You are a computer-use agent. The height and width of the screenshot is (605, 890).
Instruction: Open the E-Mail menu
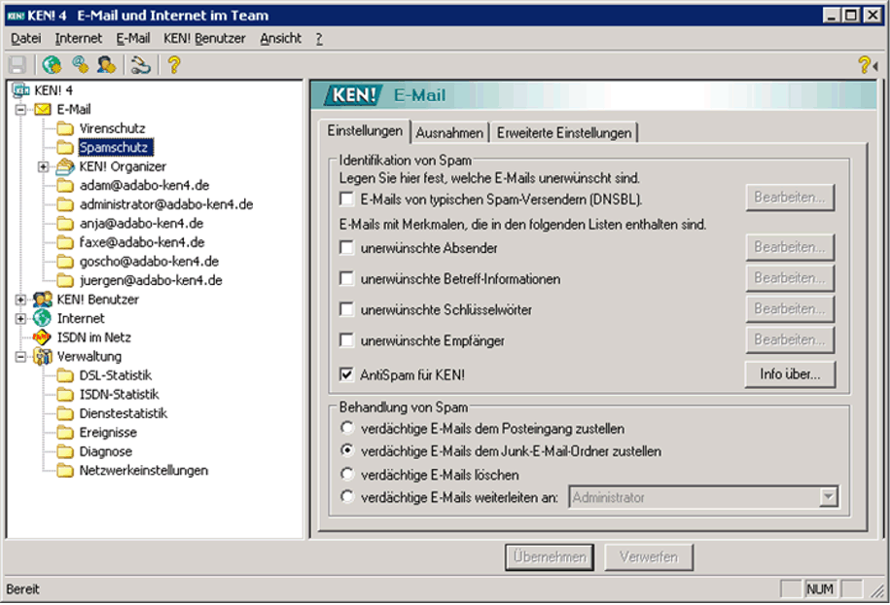[x=133, y=39]
